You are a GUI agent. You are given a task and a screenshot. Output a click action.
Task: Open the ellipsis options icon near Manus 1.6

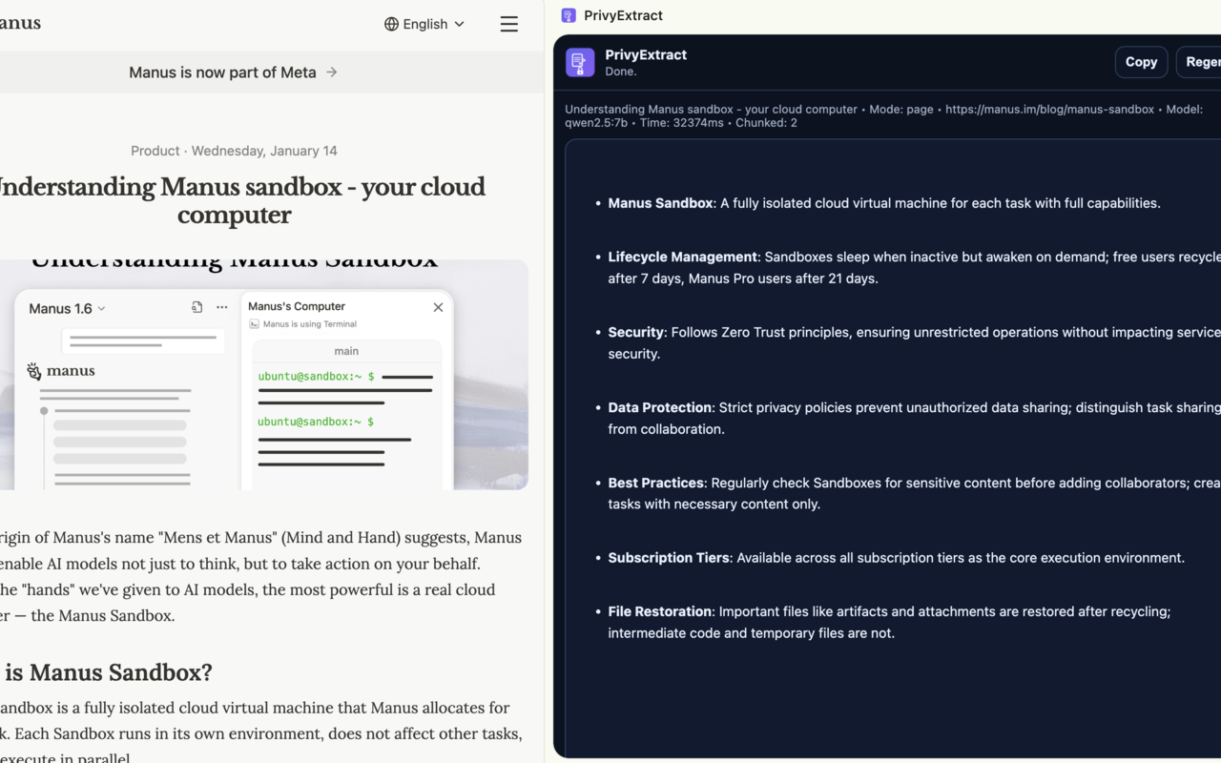coord(220,306)
